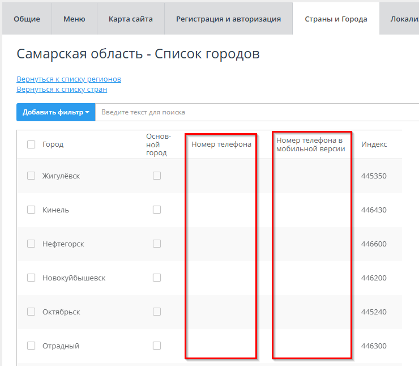The height and width of the screenshot is (366, 419).
Task: Click the Вернуться к списку регионов link
Action: (69, 79)
